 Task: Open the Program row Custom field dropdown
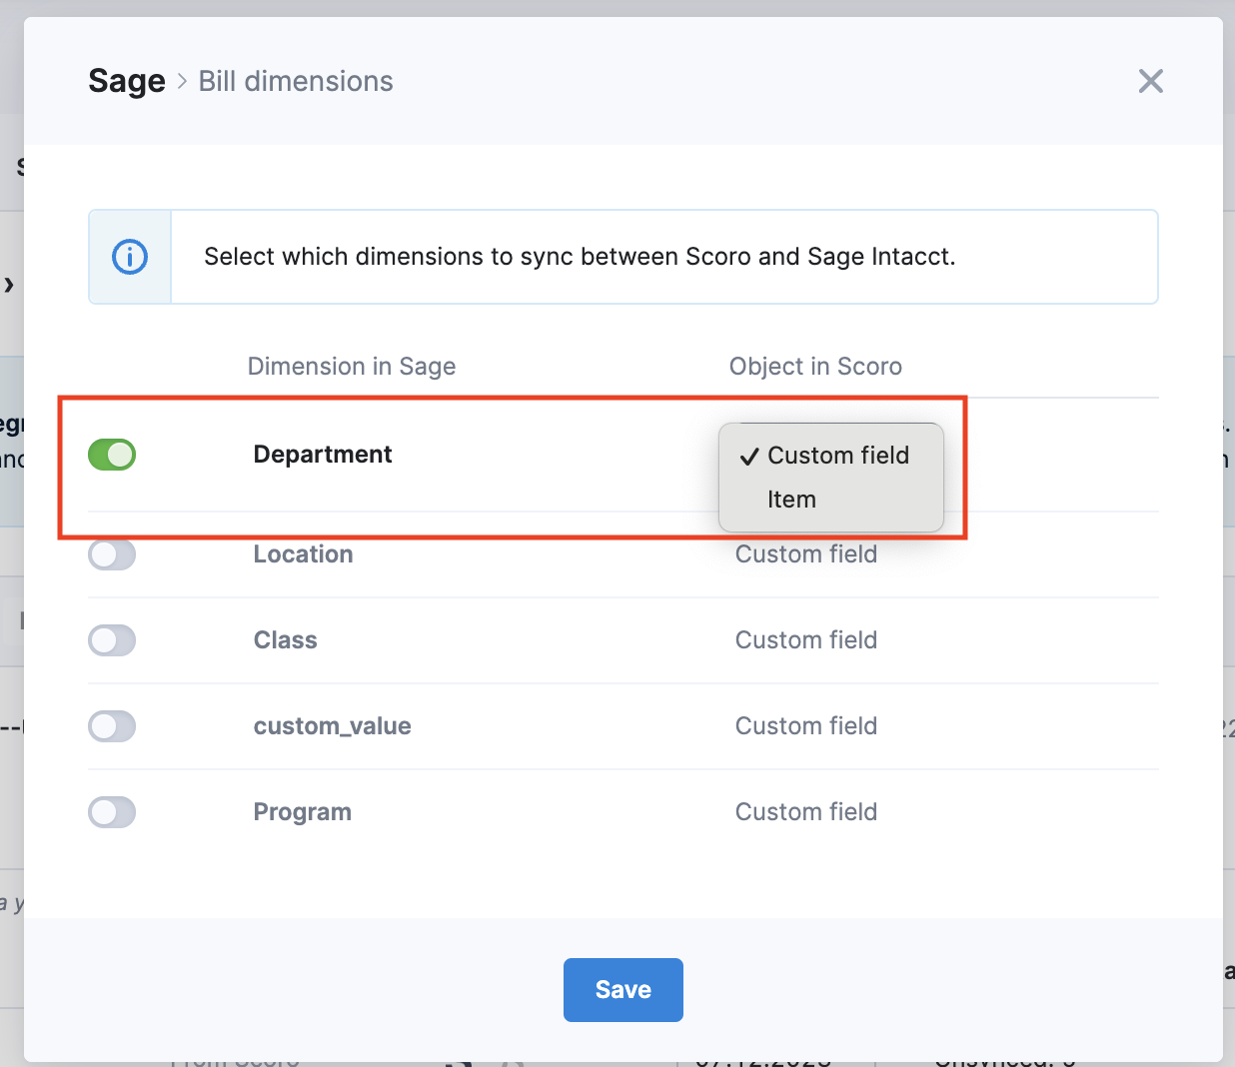coord(806,812)
